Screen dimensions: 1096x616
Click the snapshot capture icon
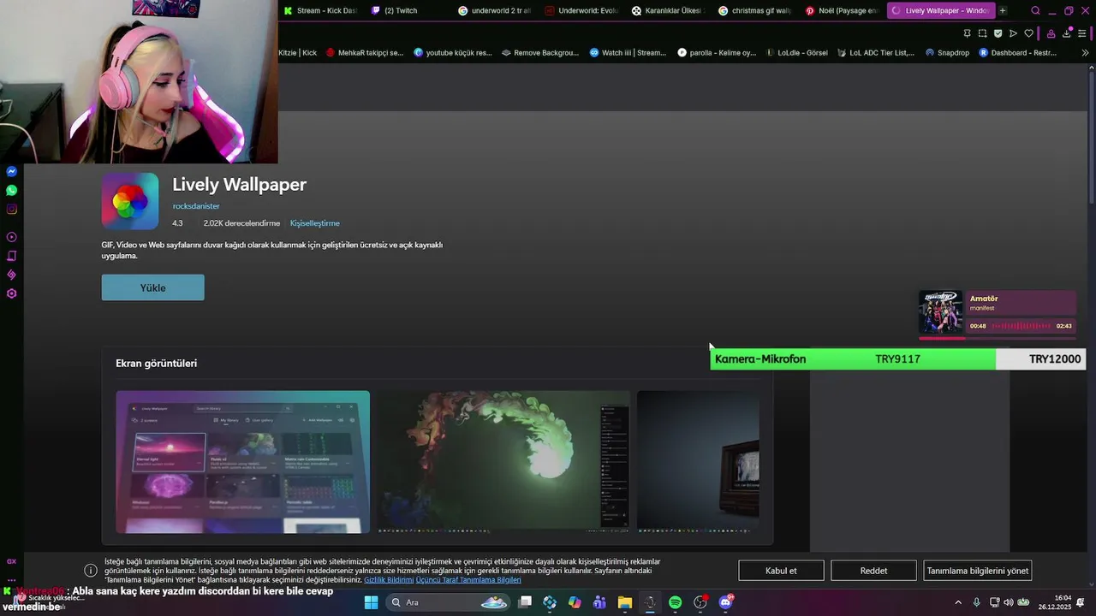982,33
